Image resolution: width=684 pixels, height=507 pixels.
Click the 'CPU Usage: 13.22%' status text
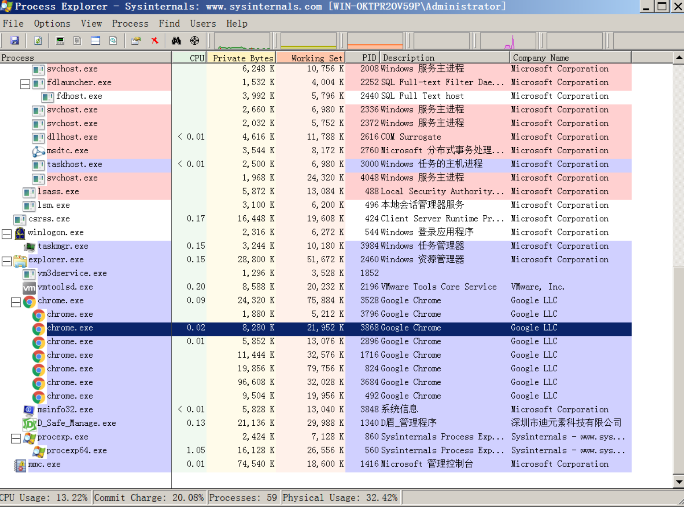tap(43, 498)
